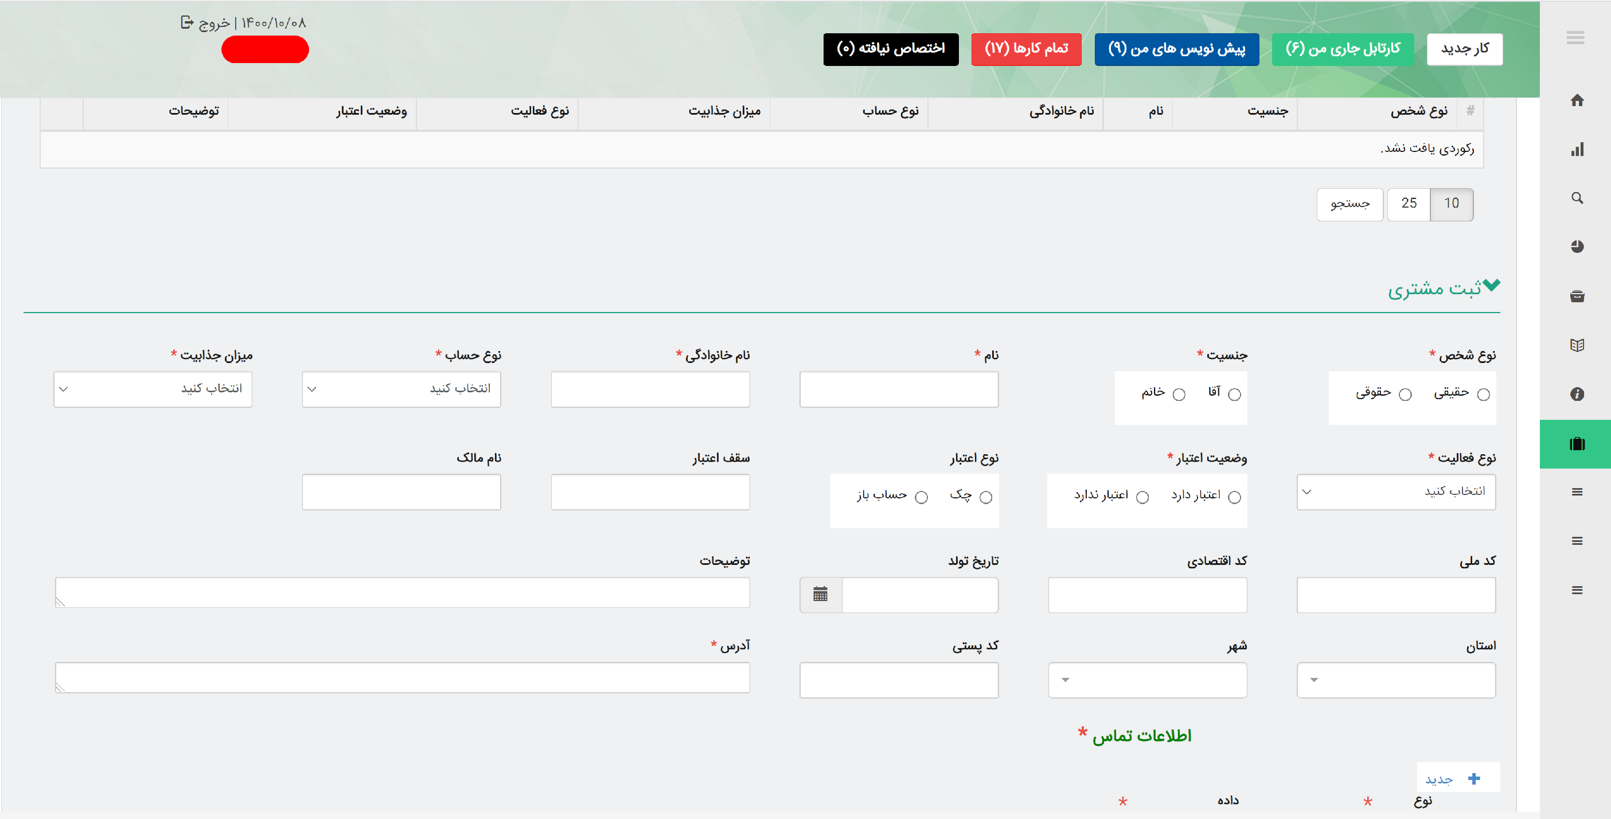Select the خانم gender radio button
This screenshot has width=1611, height=819.
tap(1178, 395)
